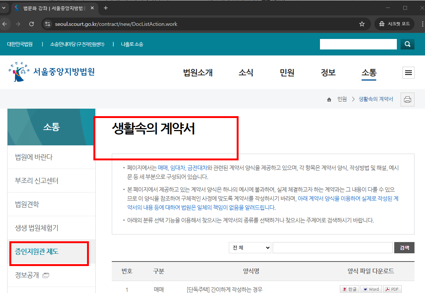Open a new tab with the plus button
The width and height of the screenshot is (425, 293).
pyautogui.click(x=105, y=7)
